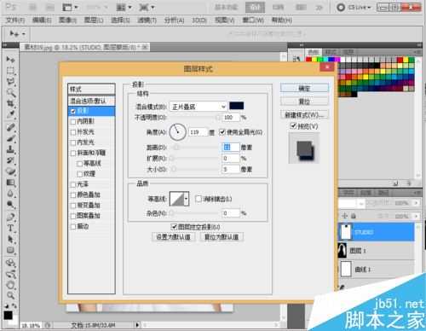Select the Brush tool

pyautogui.click(x=10, y=138)
